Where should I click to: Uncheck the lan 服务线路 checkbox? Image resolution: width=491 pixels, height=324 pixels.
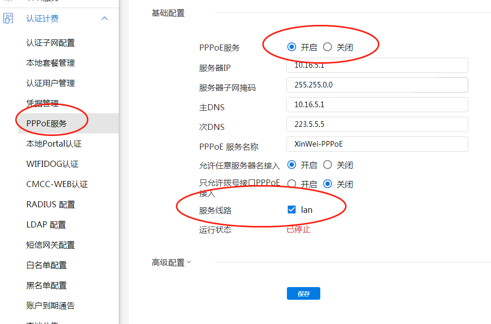tap(291, 209)
